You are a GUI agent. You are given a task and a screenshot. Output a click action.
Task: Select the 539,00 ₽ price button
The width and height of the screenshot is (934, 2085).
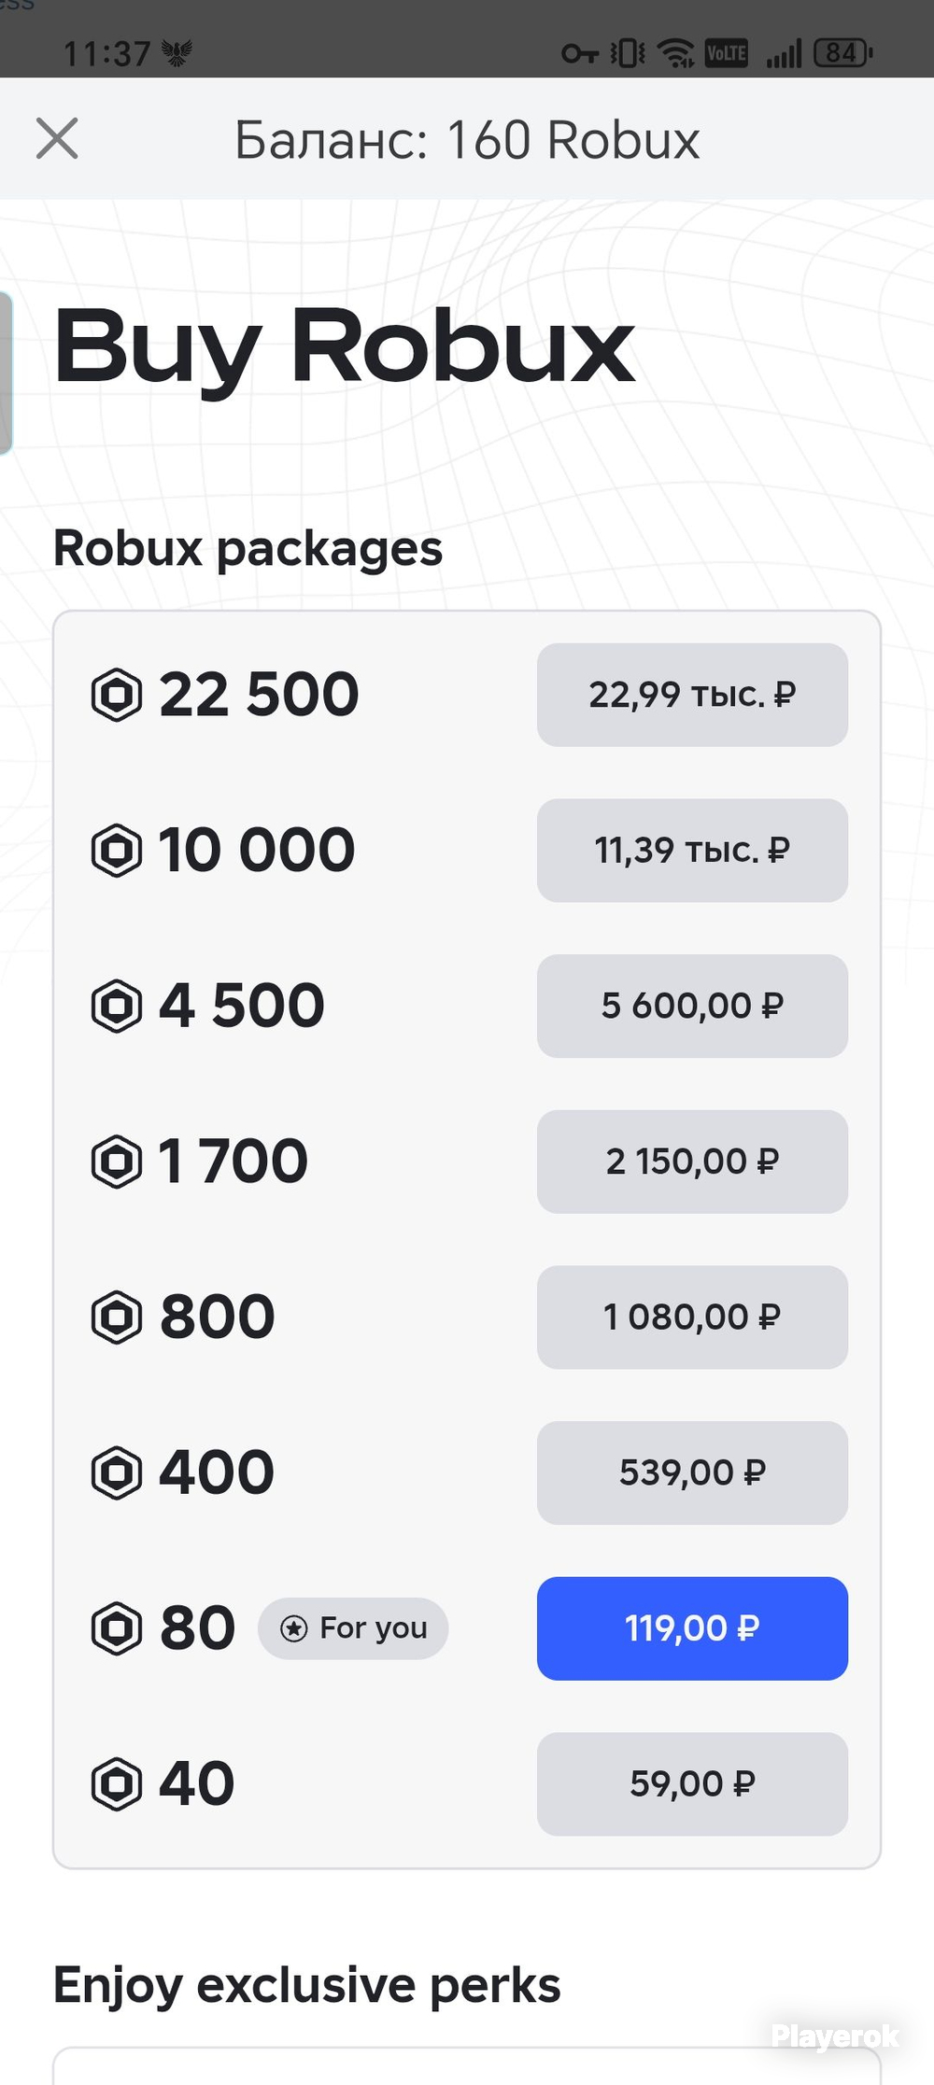[692, 1472]
